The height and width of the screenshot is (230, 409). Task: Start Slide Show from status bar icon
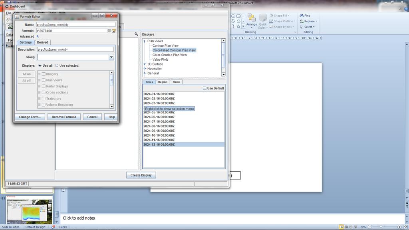tap(355, 227)
